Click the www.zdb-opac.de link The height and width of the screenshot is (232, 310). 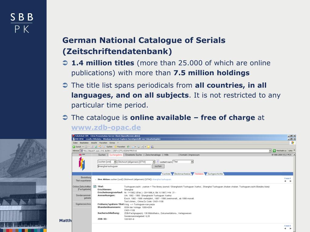coord(106,127)
